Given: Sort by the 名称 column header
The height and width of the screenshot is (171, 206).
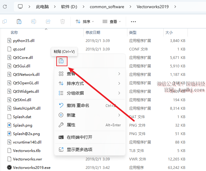Looking at the screenshot, I should pyautogui.click(x=14, y=32).
